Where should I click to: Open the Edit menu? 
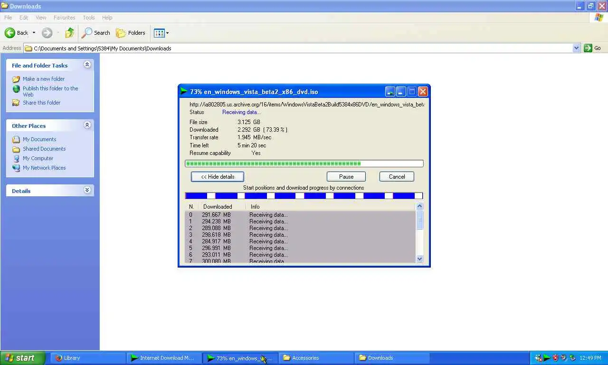pyautogui.click(x=24, y=18)
